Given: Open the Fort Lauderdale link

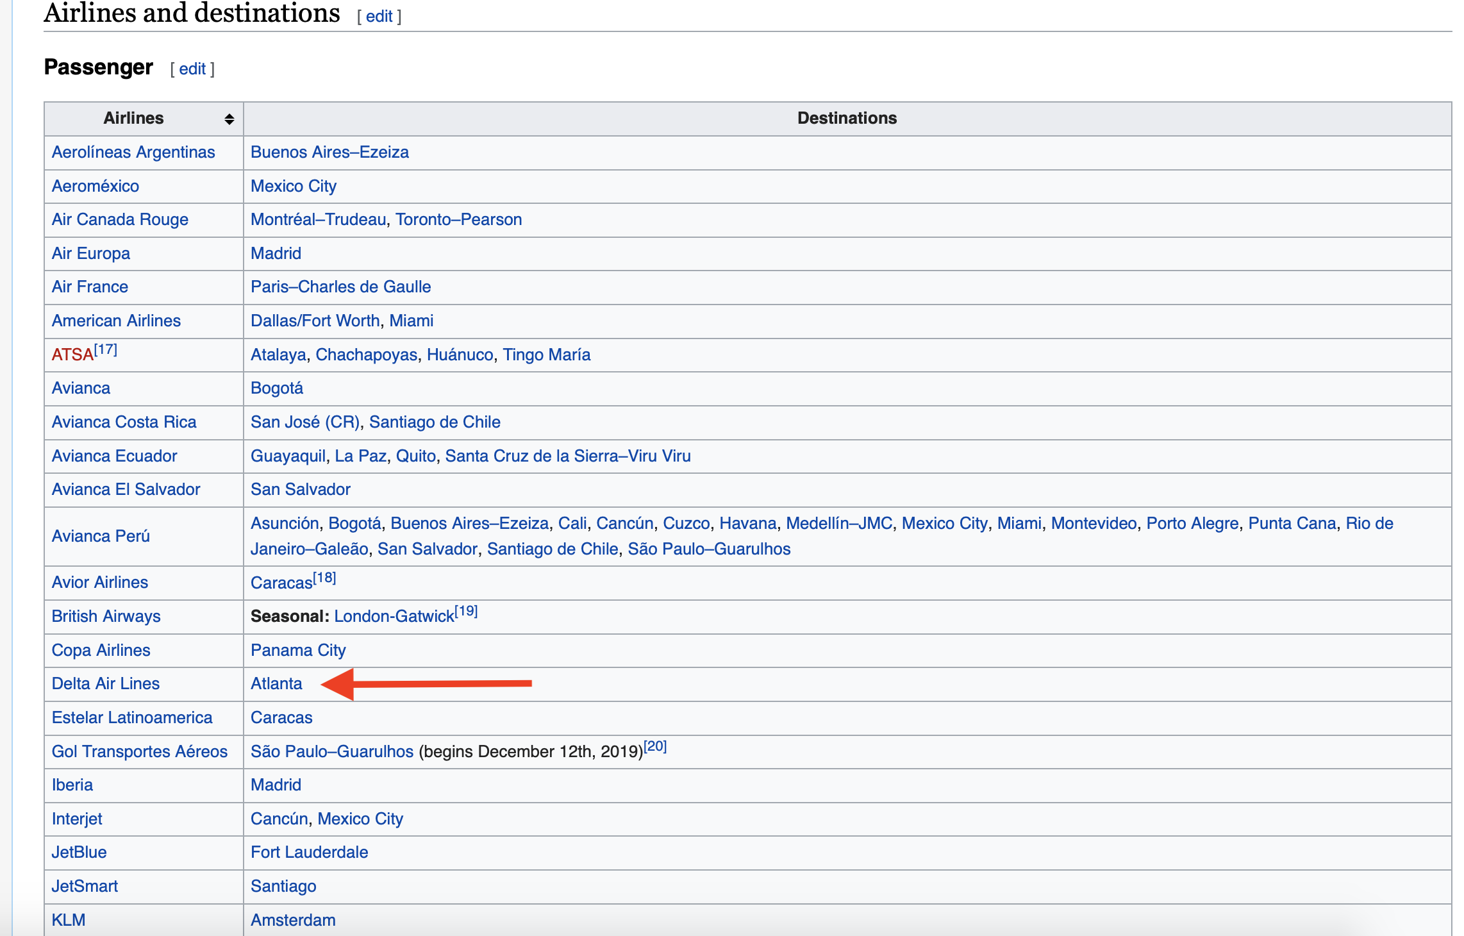Looking at the screenshot, I should (x=309, y=853).
